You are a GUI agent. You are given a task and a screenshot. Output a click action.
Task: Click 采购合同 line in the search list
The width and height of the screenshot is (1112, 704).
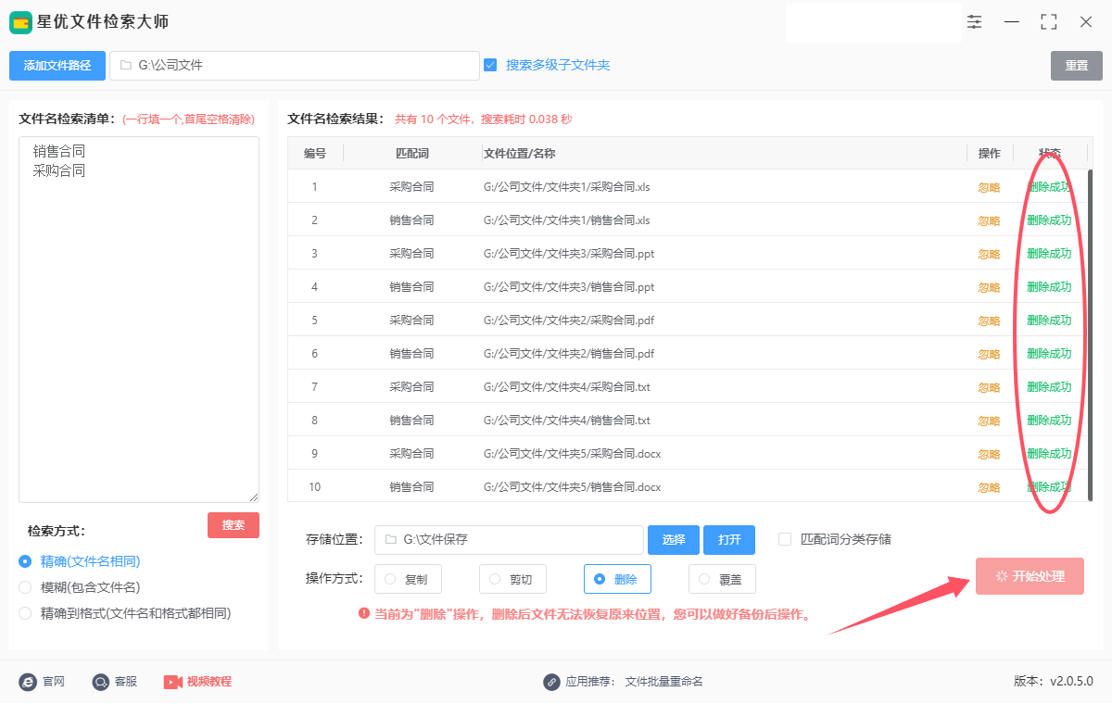59,171
